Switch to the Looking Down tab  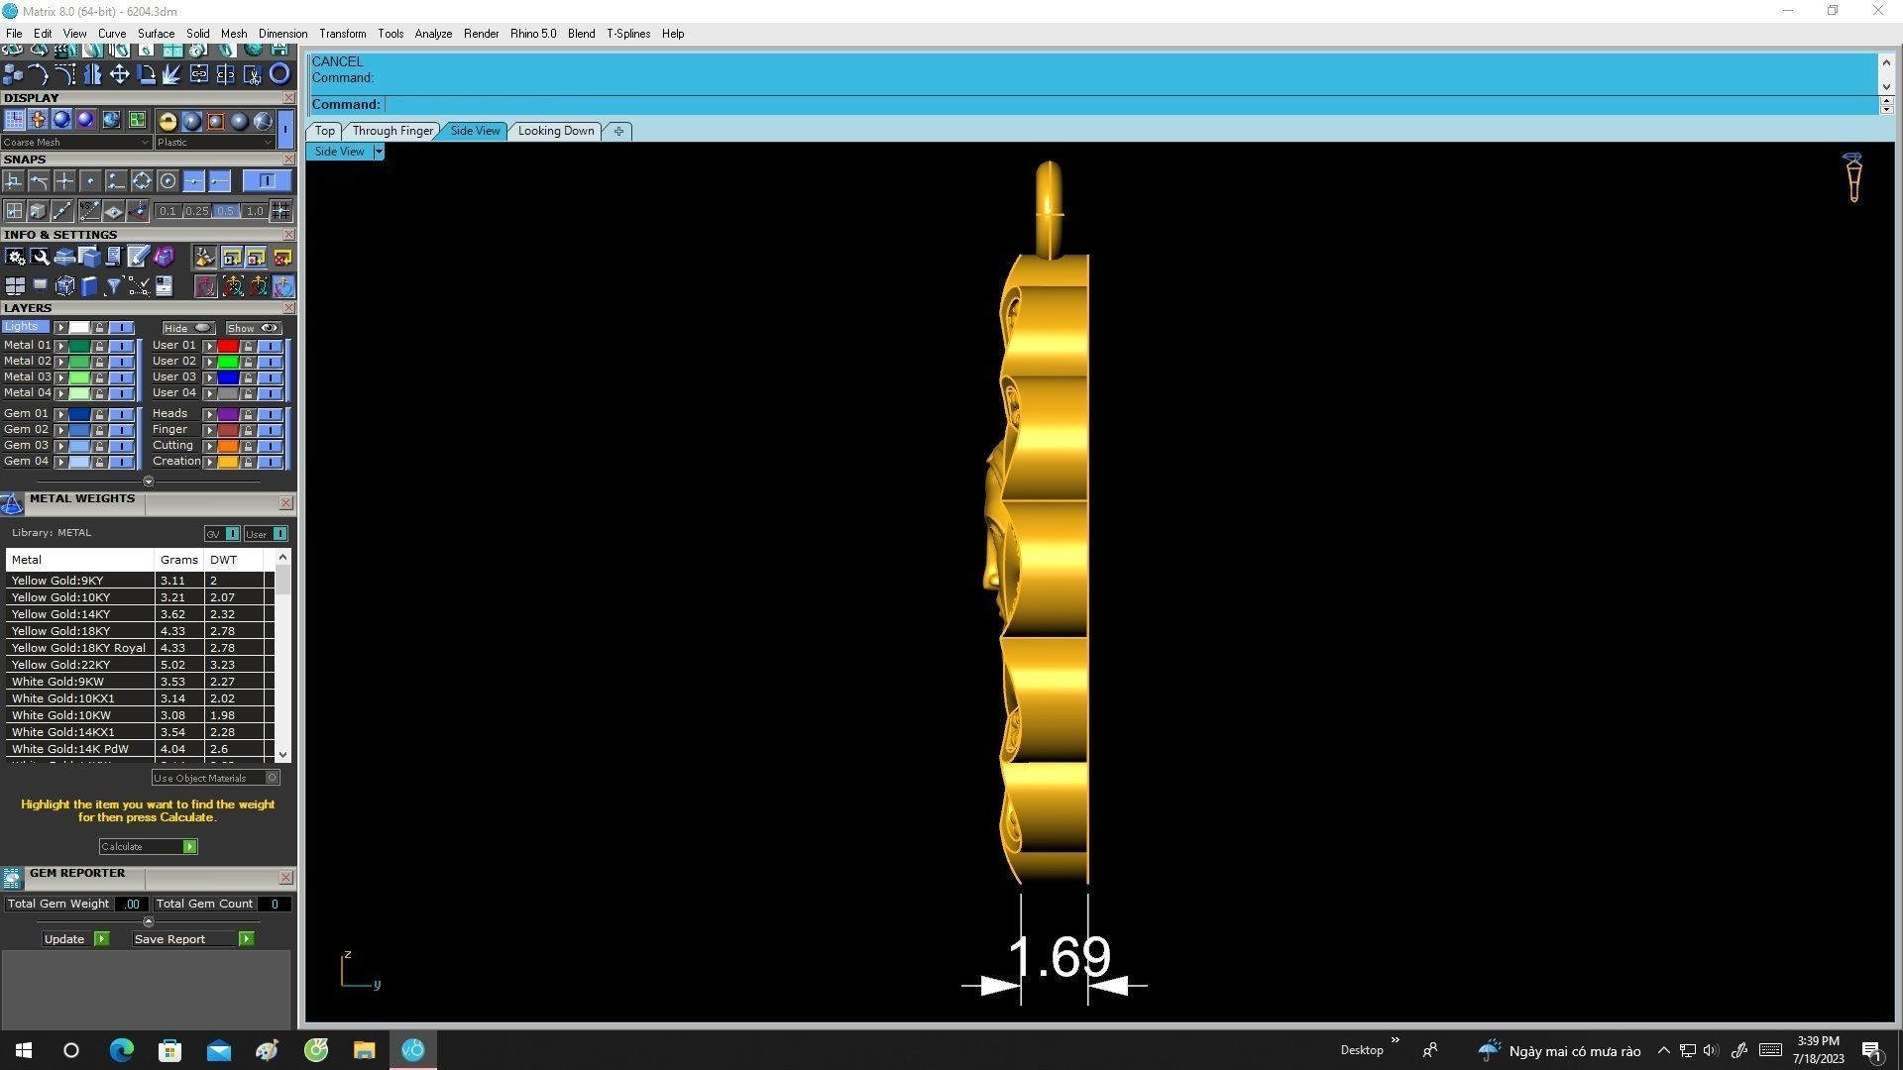tap(556, 131)
